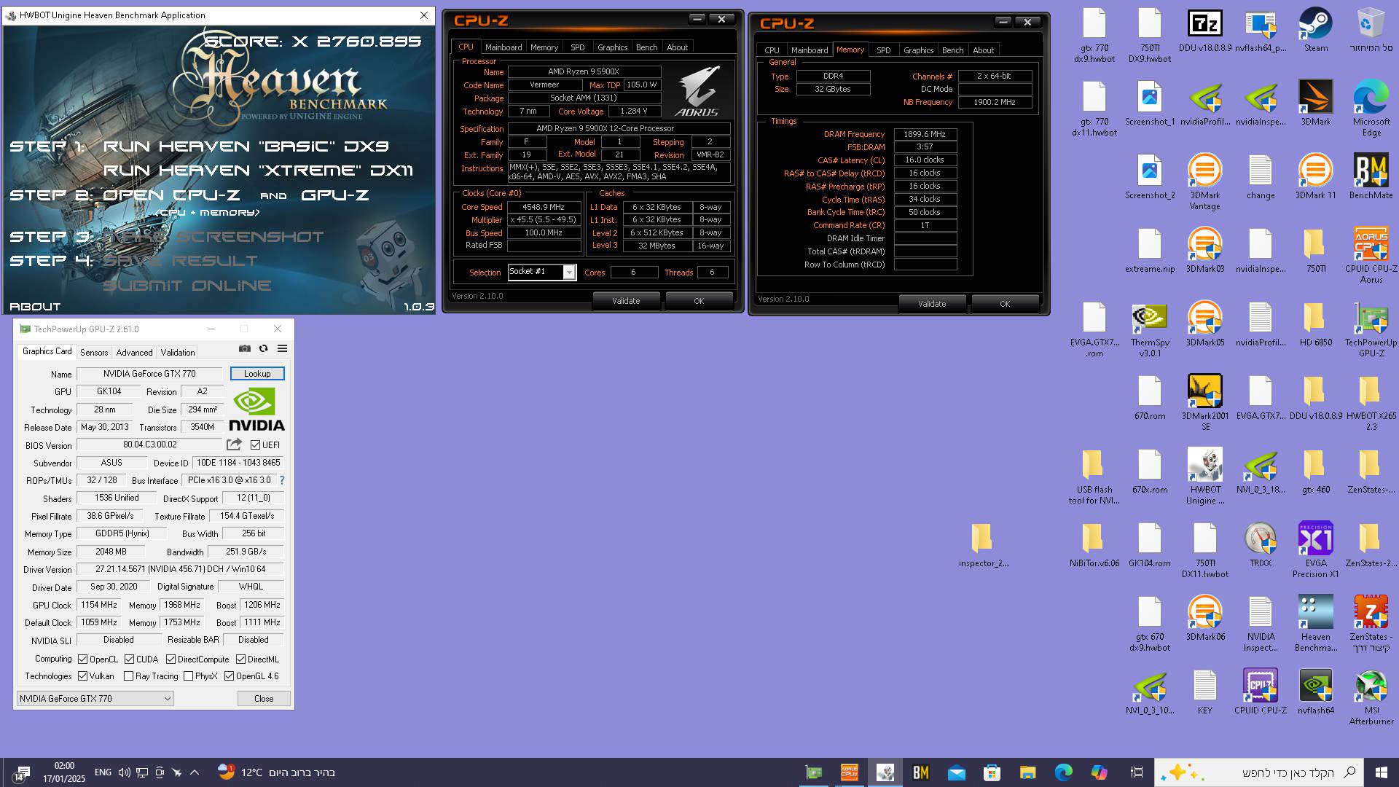Take a GPU-Z screenshot with camera icon
The height and width of the screenshot is (787, 1399).
pos(245,349)
